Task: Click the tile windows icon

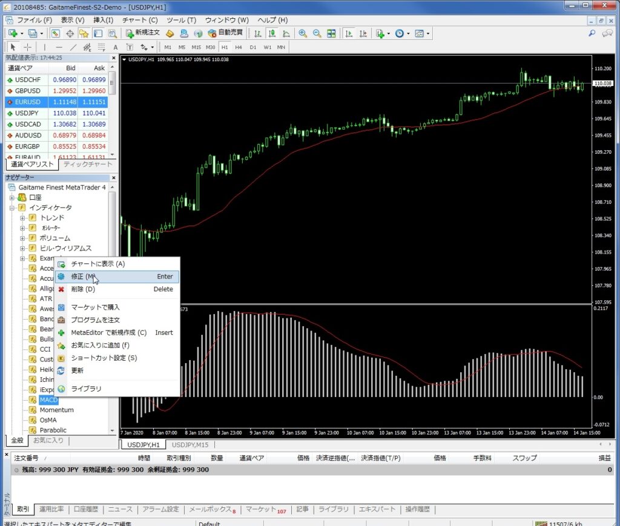Action: (331, 33)
